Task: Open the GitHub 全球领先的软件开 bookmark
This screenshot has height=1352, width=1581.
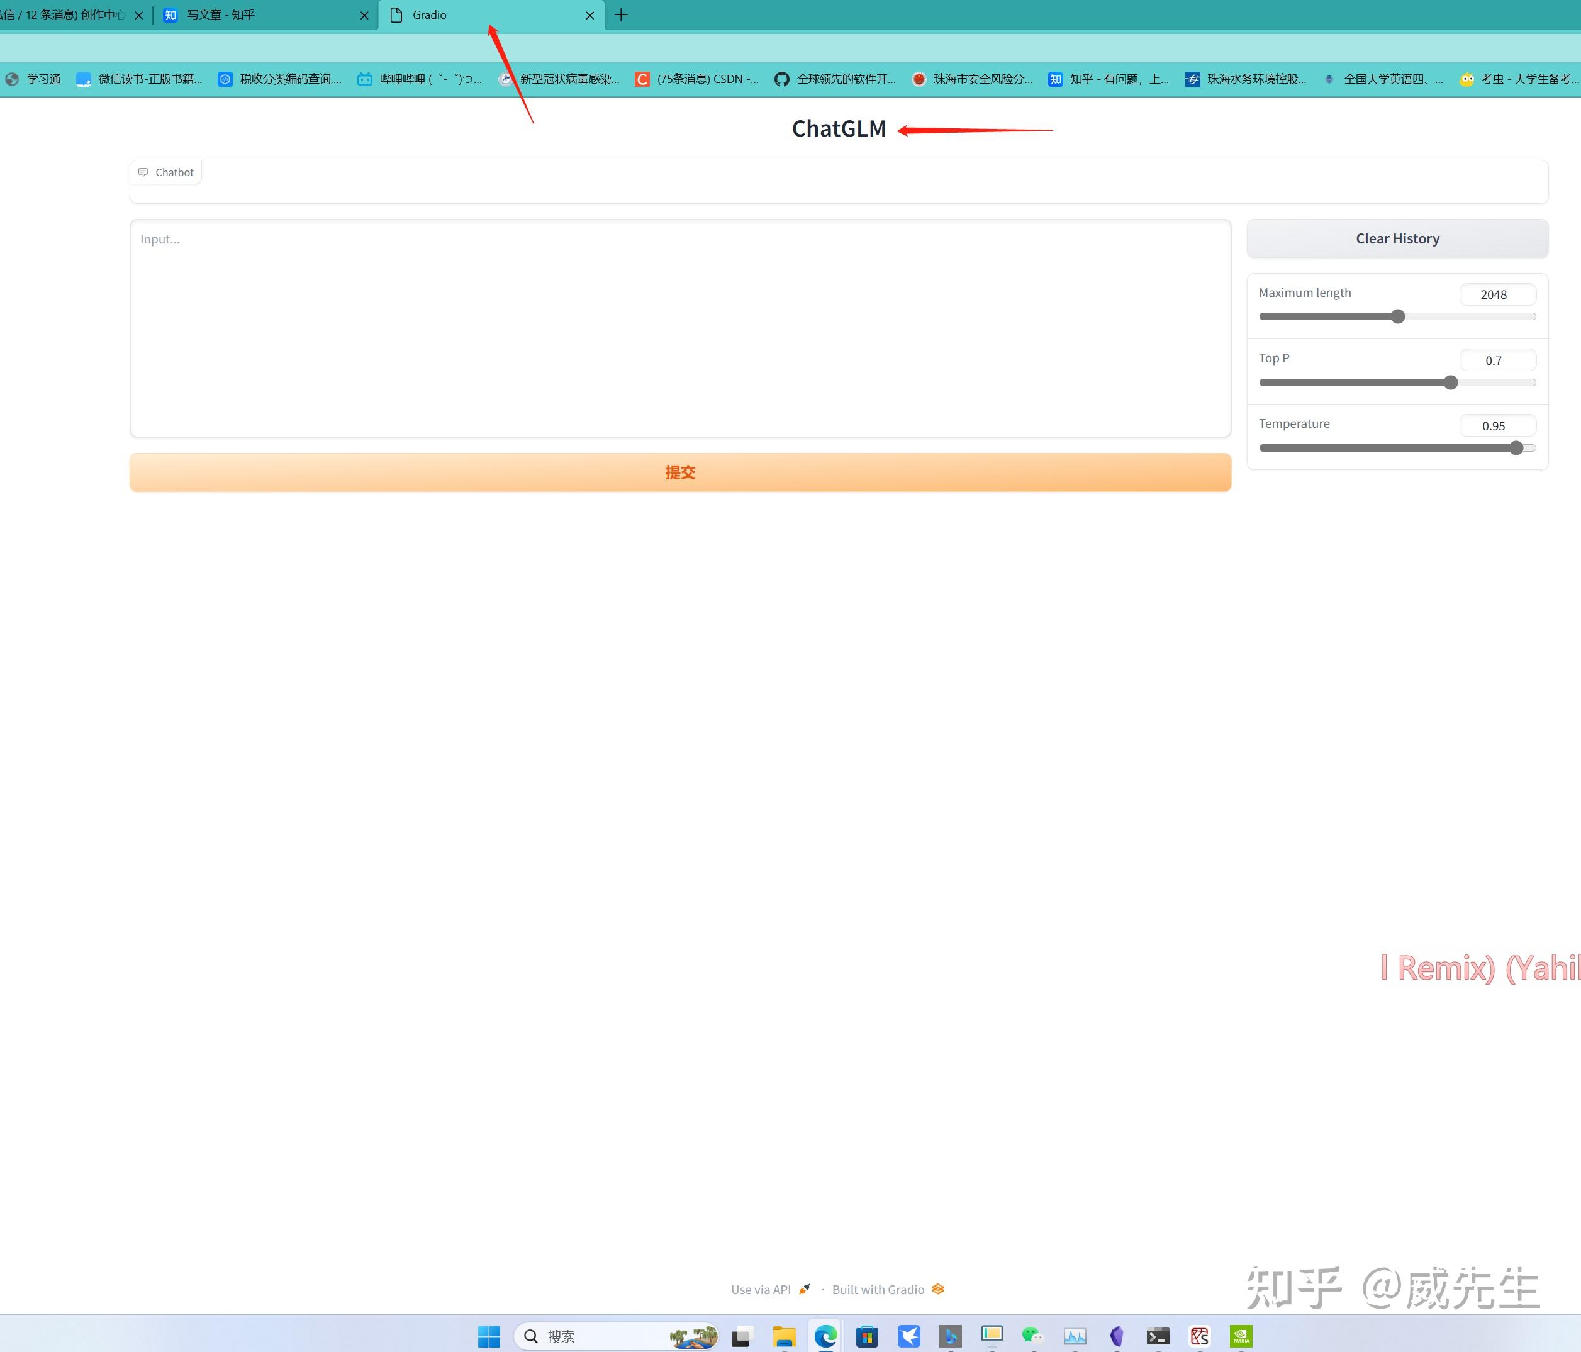Action: pos(835,79)
